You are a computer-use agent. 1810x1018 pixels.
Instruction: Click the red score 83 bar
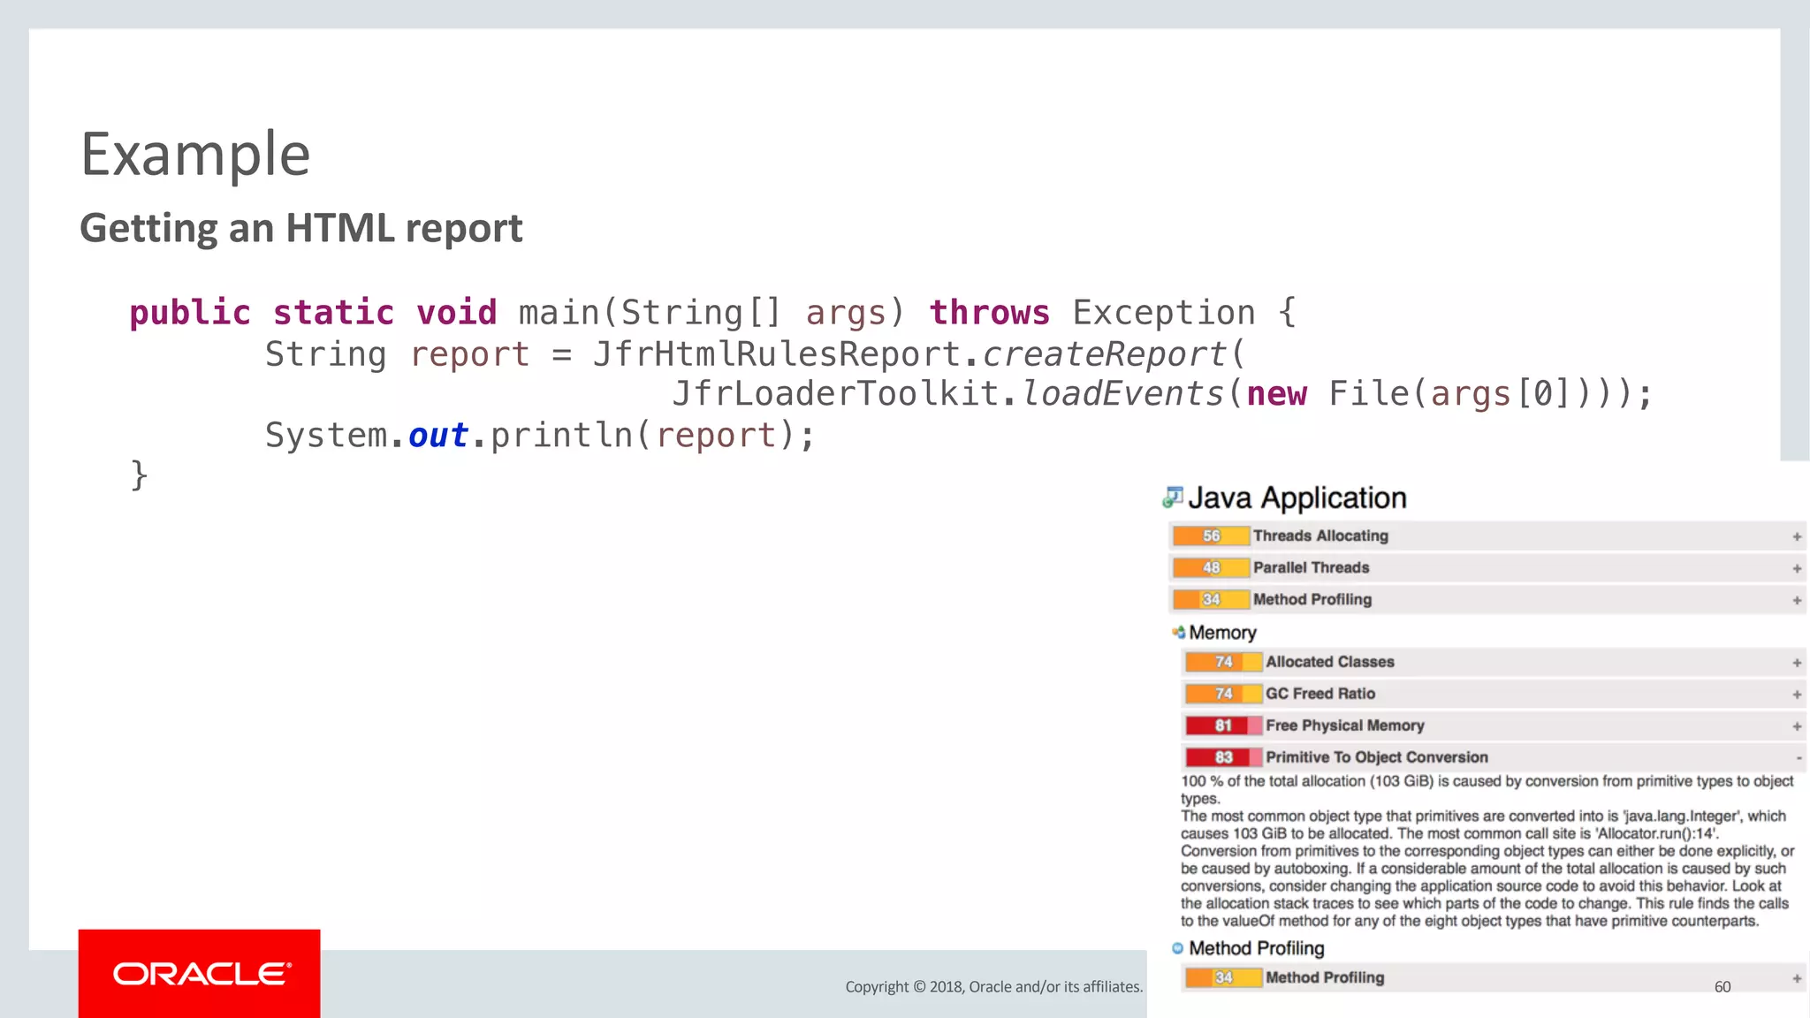[1223, 757]
